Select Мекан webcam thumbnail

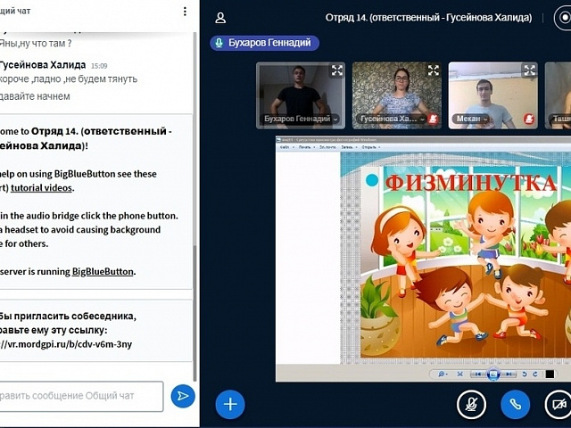pos(493,95)
